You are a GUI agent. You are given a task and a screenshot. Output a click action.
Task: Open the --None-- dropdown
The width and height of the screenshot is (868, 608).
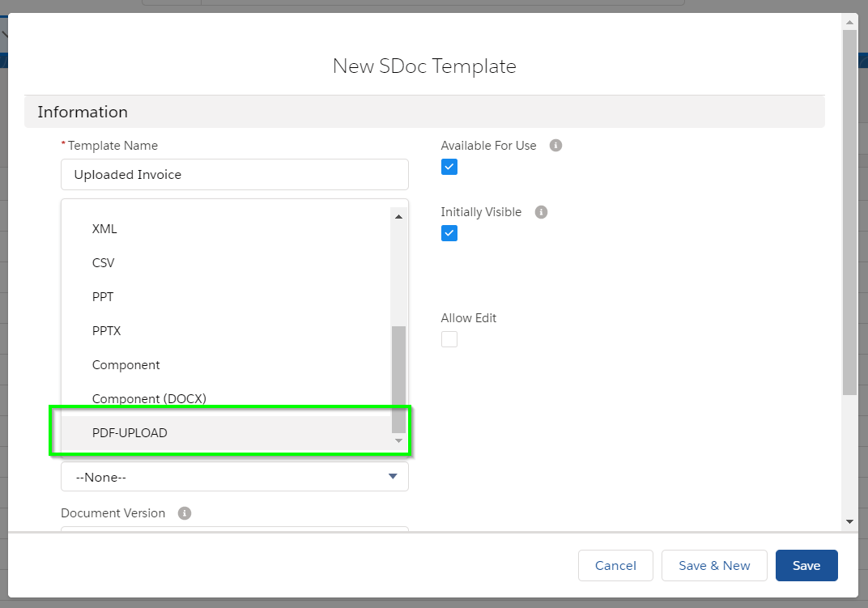point(235,477)
